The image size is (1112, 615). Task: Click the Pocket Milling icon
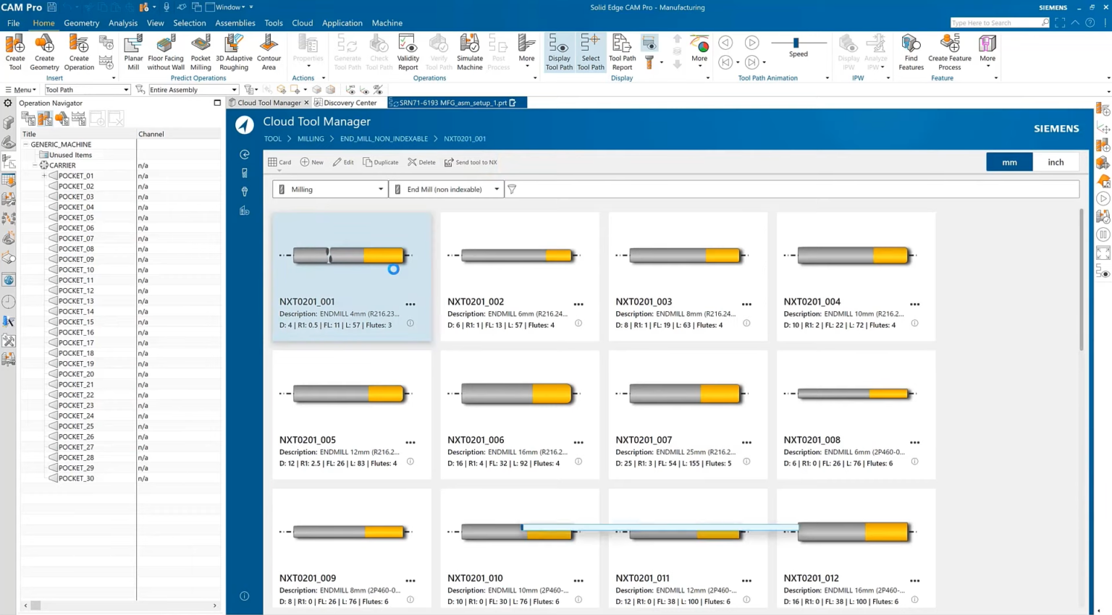point(201,51)
